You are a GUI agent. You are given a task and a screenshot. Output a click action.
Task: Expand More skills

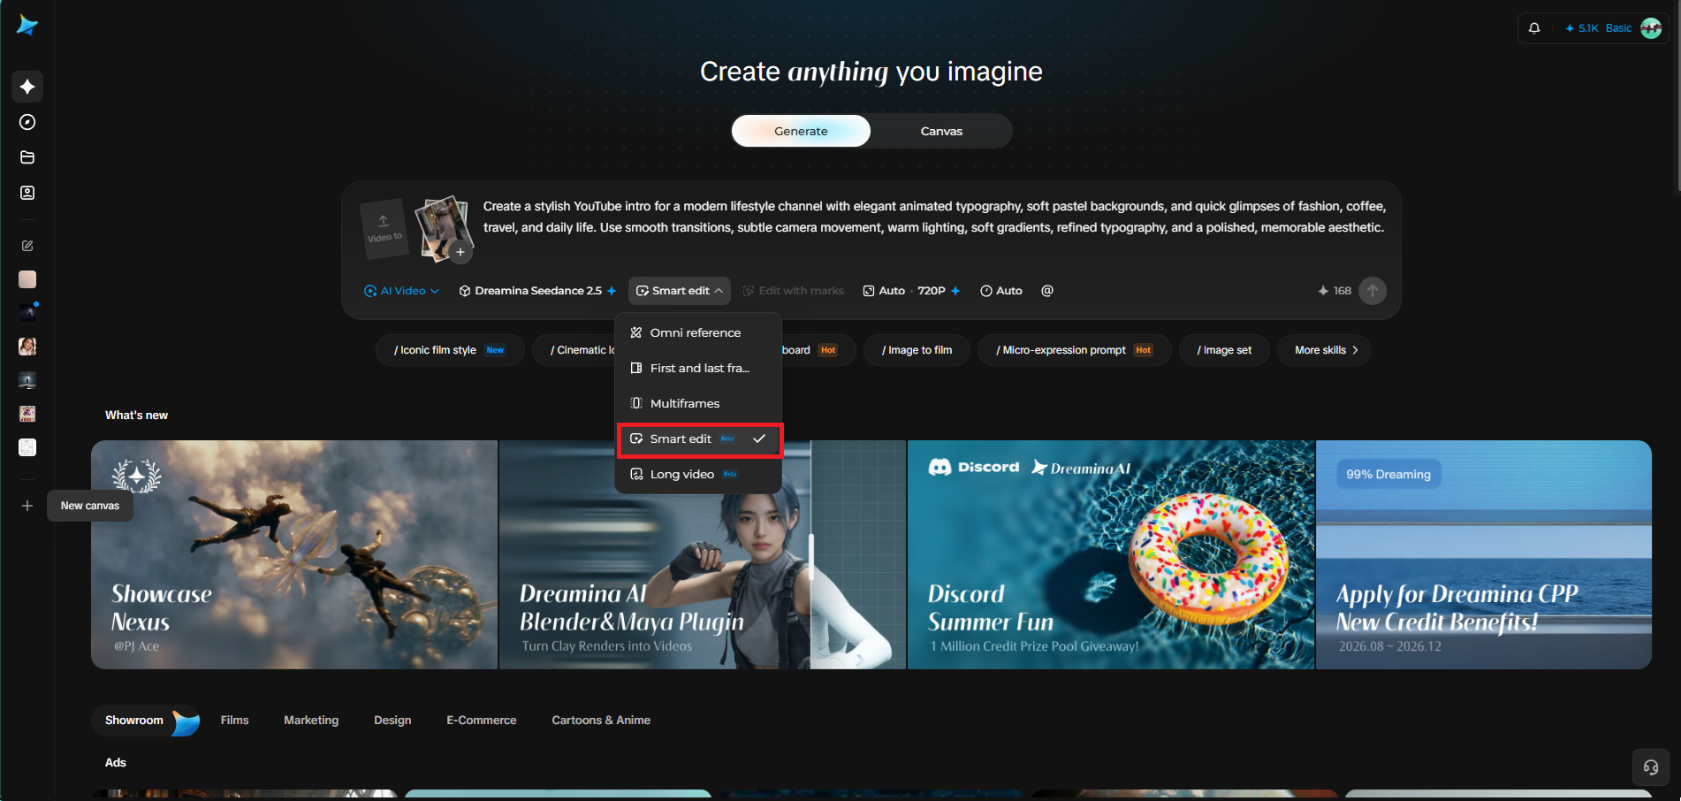pyautogui.click(x=1324, y=350)
